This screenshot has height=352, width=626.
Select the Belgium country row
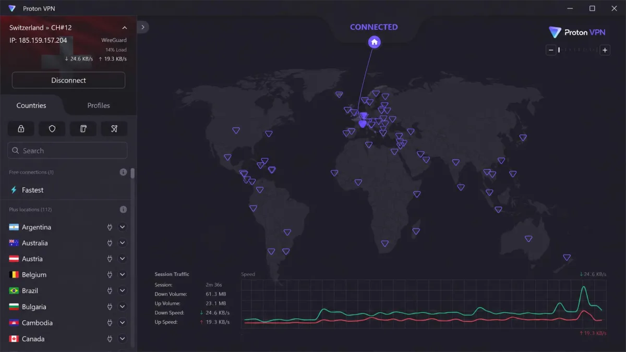65,275
